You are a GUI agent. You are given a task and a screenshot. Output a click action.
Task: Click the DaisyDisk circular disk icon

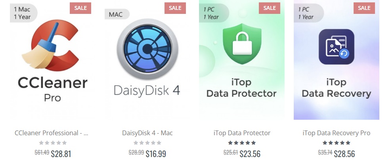pos(147,49)
